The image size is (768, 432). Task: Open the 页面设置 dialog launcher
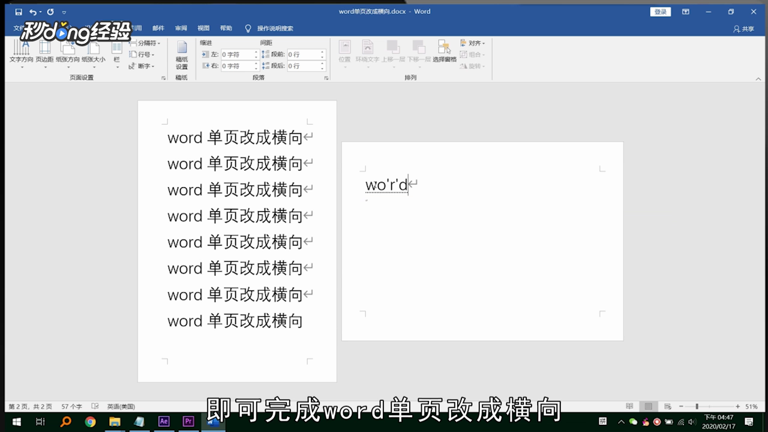(163, 78)
